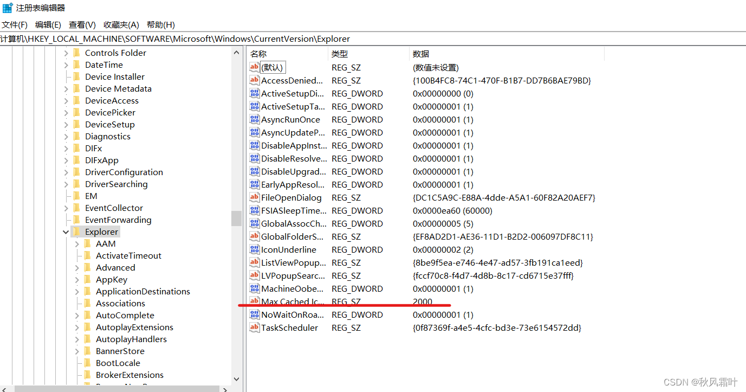Image resolution: width=746 pixels, height=392 pixels.
Task: Select the DisableUpgrad value name
Action: (293, 171)
